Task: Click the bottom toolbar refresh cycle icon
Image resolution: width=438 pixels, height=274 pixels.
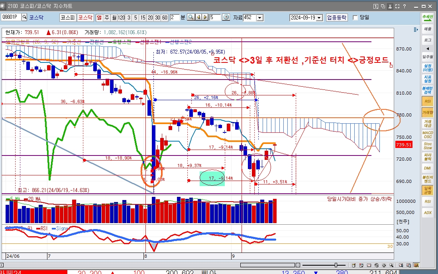Action: (377, 265)
